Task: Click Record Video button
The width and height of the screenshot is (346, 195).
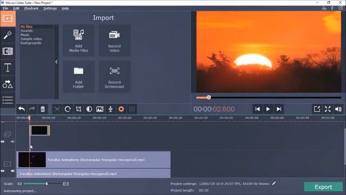Action: point(114,41)
